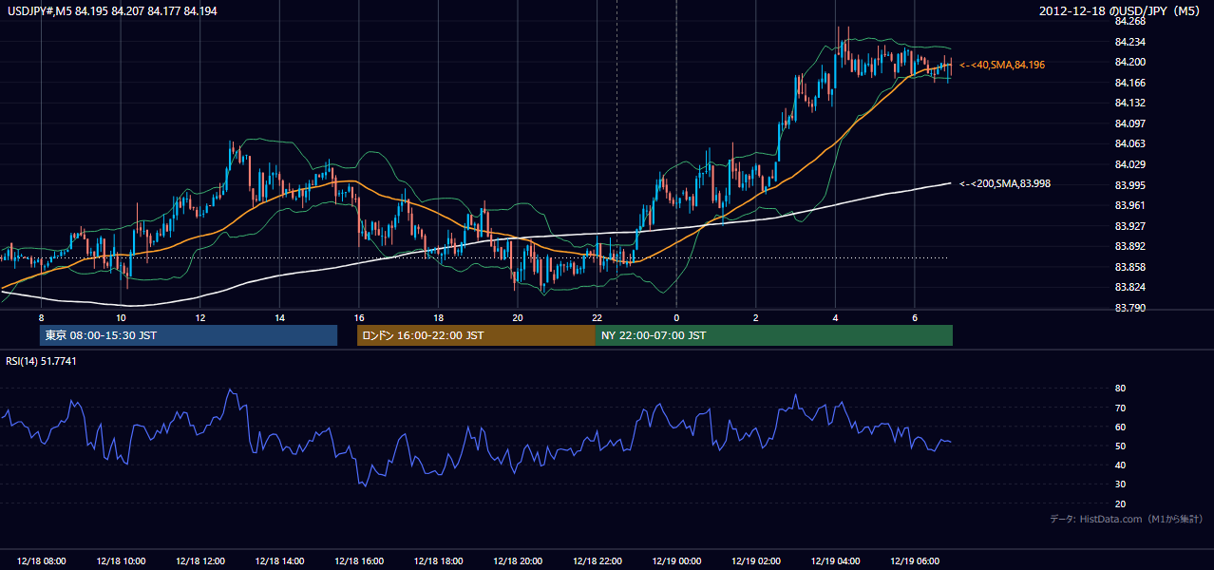
Task: Click the 12/19 04:00 bottom time label
Action: (x=835, y=561)
